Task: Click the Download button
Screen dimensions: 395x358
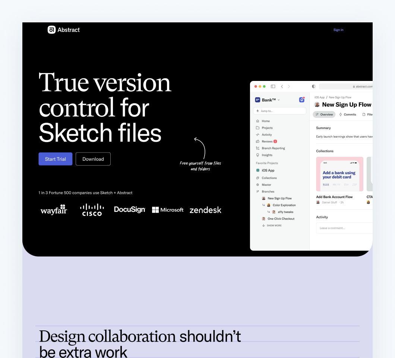Action: point(93,159)
